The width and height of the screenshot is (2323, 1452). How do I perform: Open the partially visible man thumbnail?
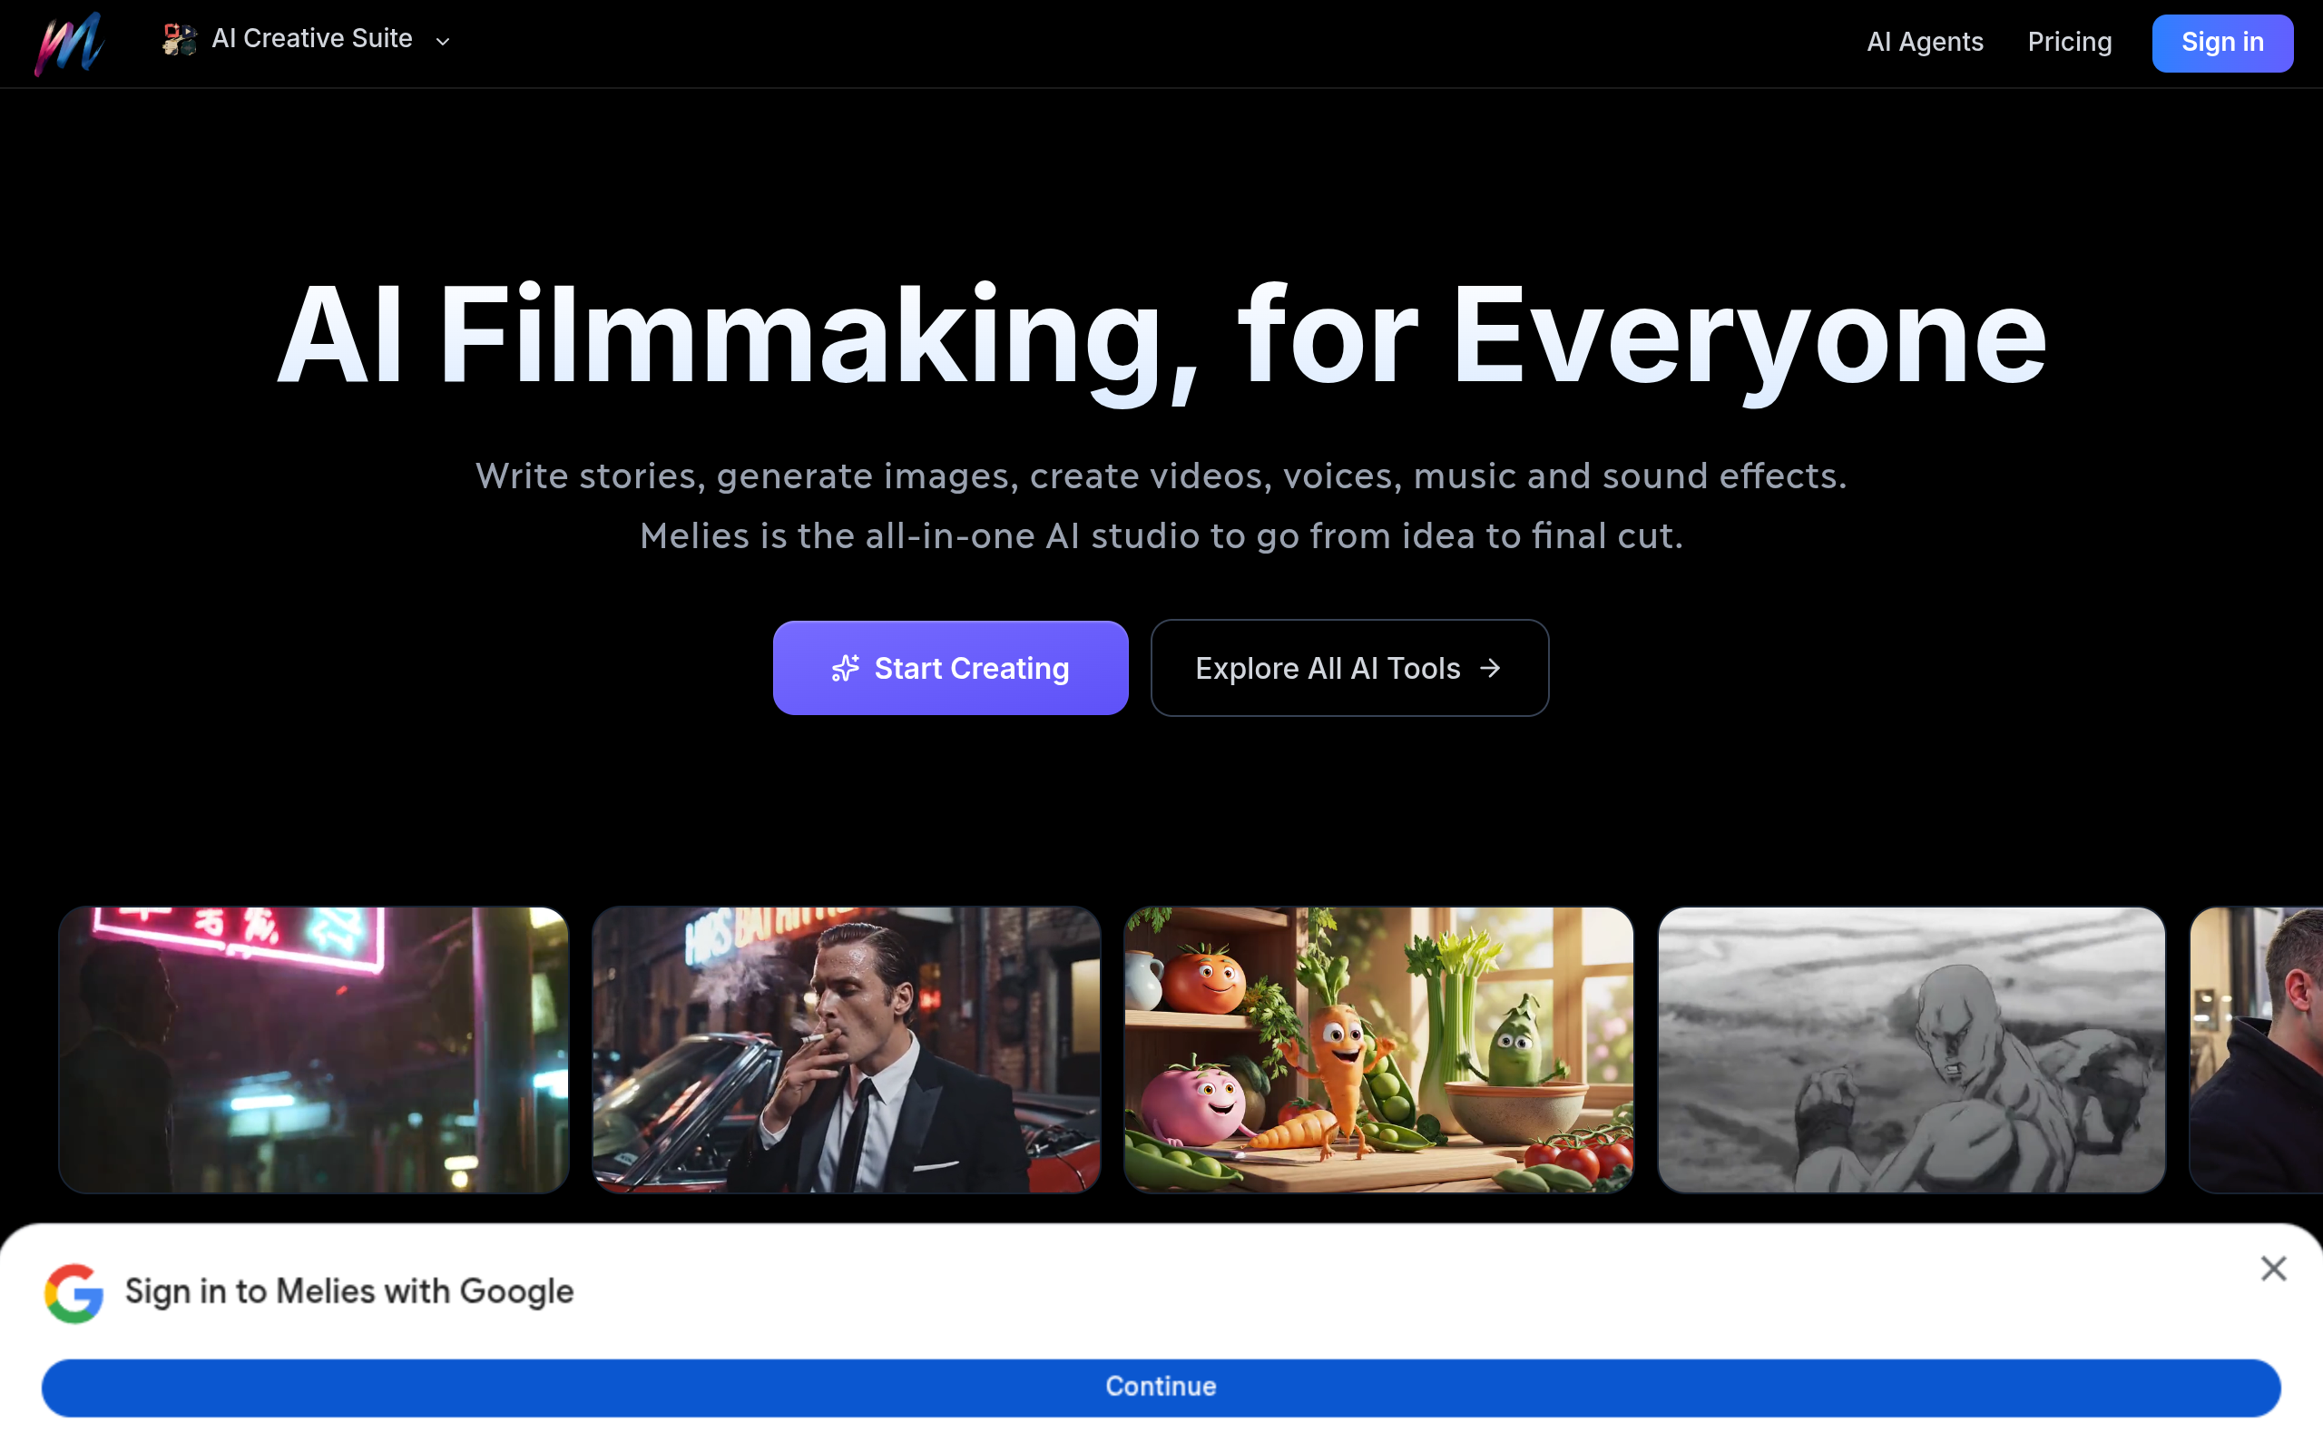[2257, 1050]
